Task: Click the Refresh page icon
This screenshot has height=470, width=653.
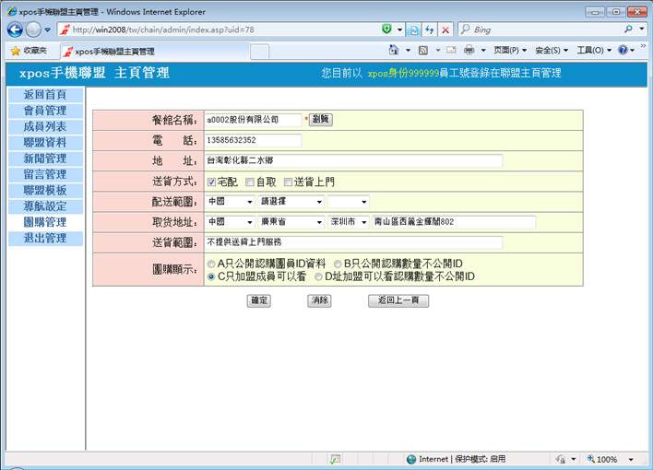Action: coord(430,29)
